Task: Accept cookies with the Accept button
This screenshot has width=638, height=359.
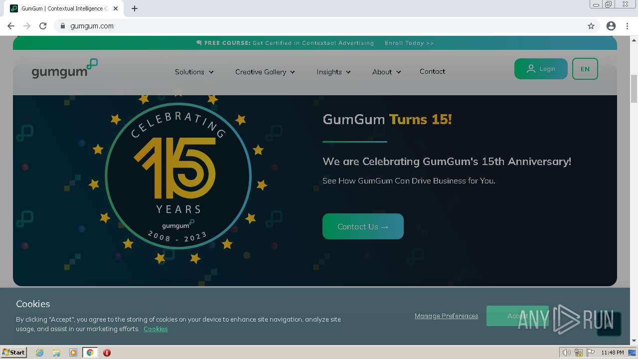Action: click(517, 316)
